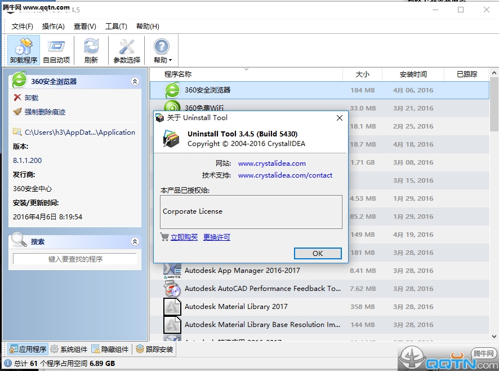Viewport: 499px width, 371px height.
Task: Open the 帮助(H) menu
Action: [148, 26]
